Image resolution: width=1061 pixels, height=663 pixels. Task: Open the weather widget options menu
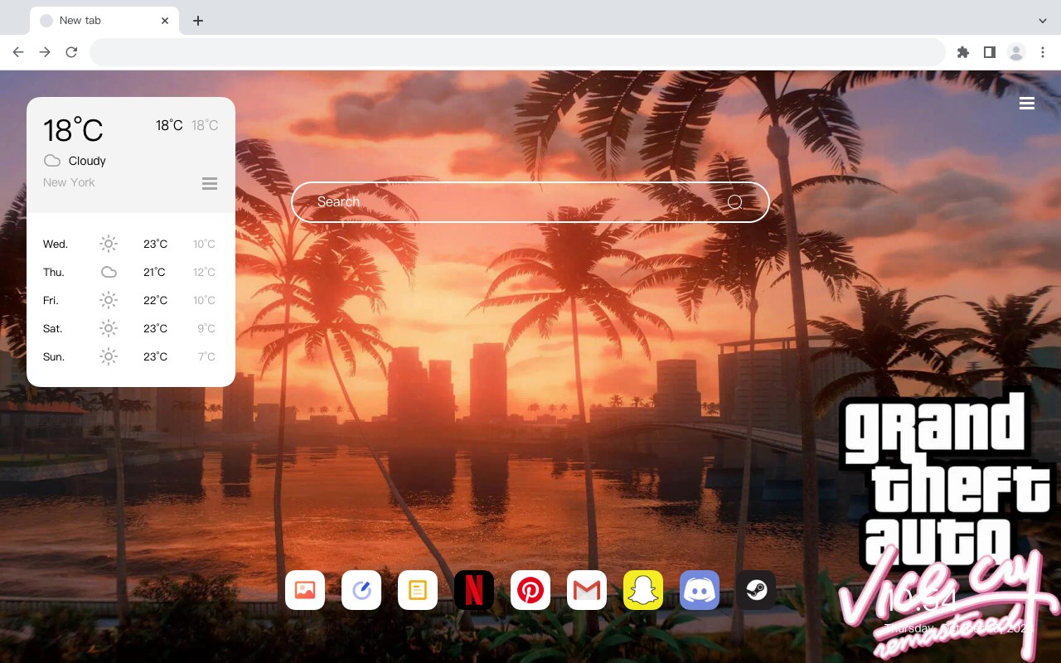[x=210, y=183]
